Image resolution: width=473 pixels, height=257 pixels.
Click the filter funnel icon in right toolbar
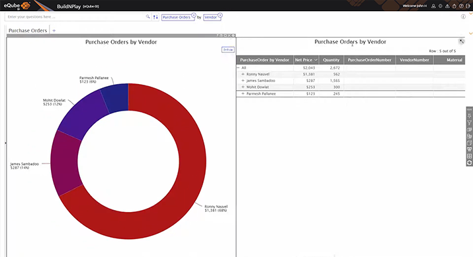(x=470, y=123)
